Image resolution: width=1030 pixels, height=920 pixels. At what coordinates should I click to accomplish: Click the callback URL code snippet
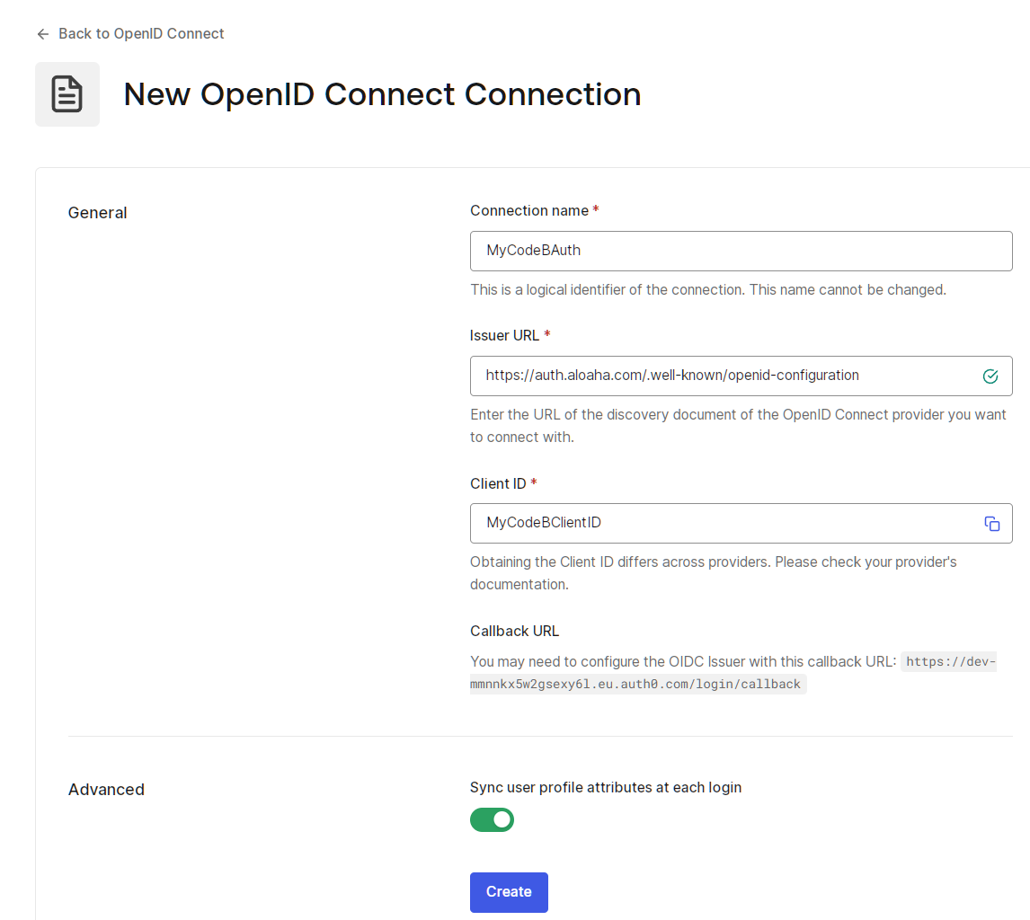(733, 672)
